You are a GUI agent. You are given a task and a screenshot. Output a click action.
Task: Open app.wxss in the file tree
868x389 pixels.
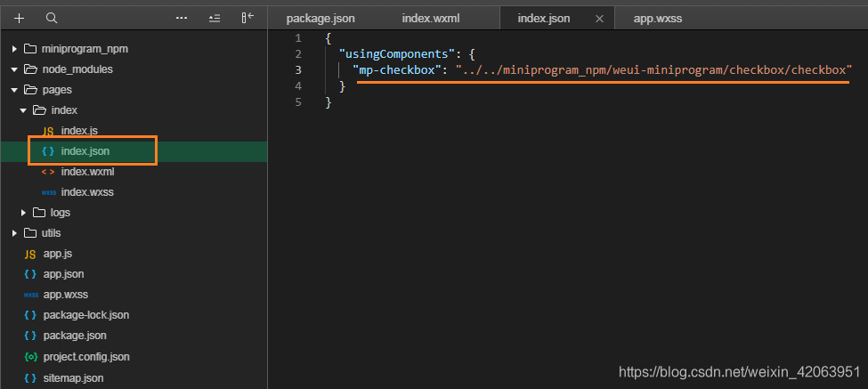pyautogui.click(x=65, y=295)
